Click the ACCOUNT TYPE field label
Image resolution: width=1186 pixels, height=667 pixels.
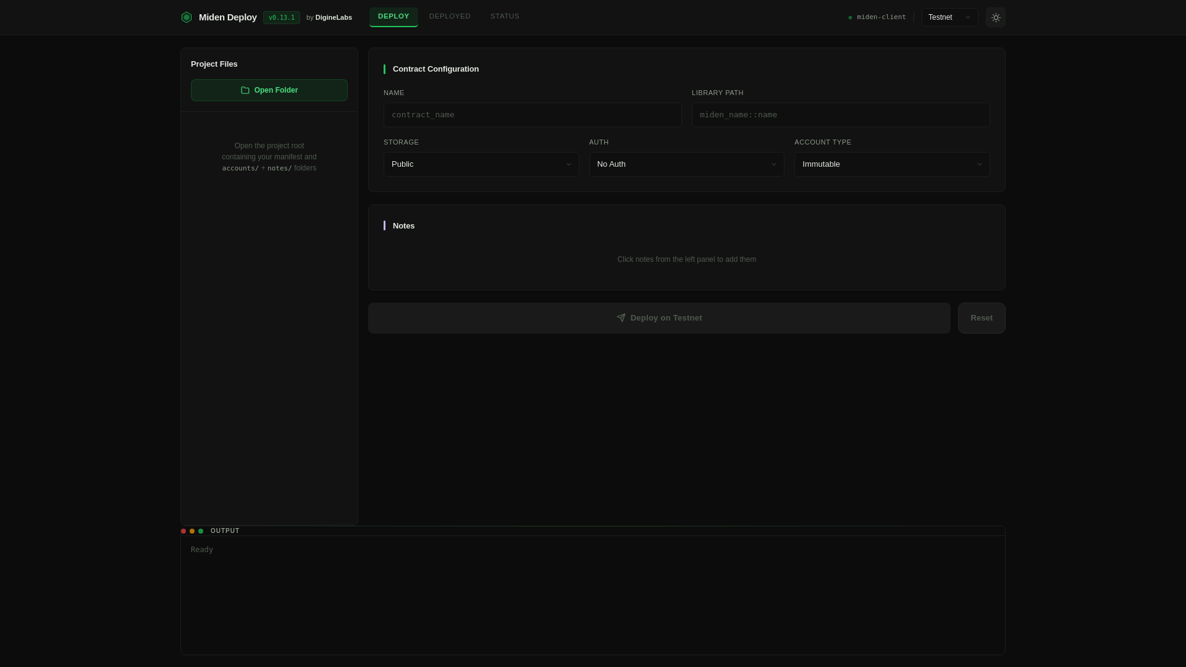pos(823,143)
